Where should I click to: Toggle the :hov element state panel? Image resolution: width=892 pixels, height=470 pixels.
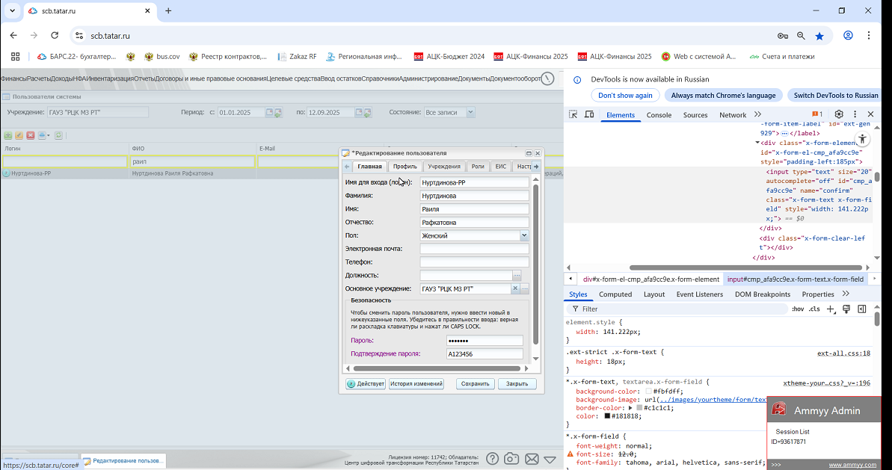coord(798,309)
